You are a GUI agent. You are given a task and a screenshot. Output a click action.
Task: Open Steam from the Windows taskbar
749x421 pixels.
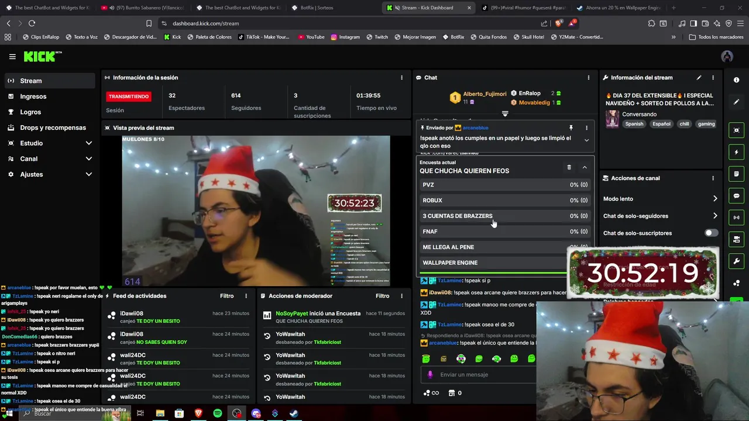point(294,413)
